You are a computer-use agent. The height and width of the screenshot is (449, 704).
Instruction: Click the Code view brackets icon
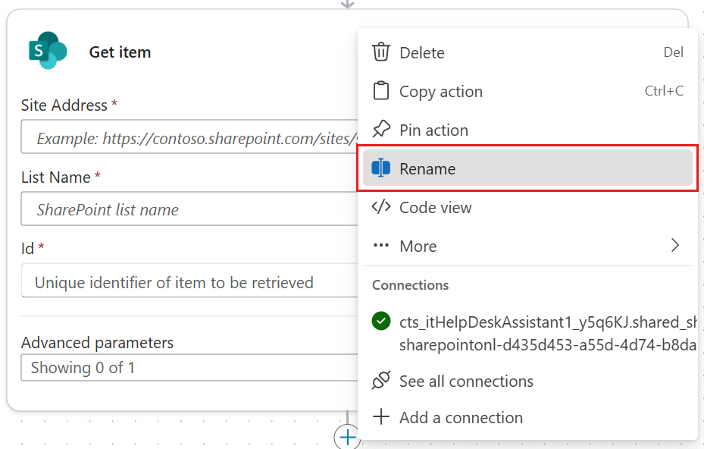[380, 207]
